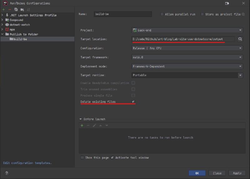Expand the dotnet-watch tree node

coord(2,25)
